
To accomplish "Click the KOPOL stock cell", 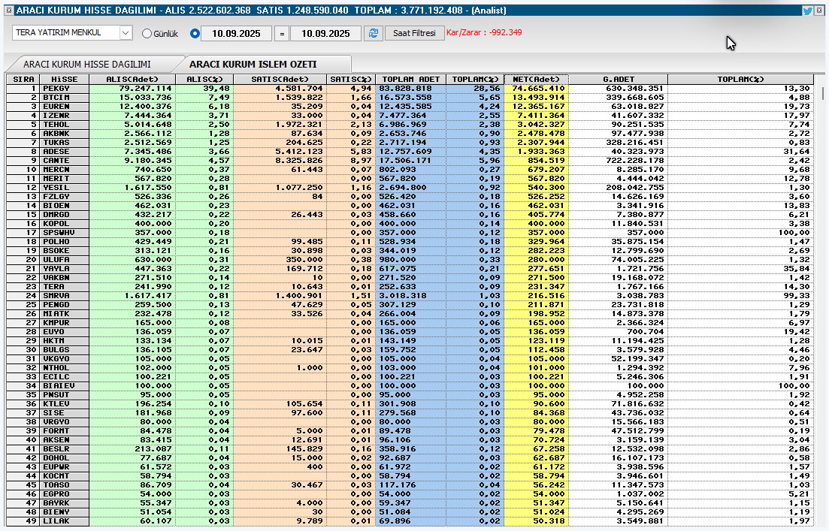I will point(65,224).
